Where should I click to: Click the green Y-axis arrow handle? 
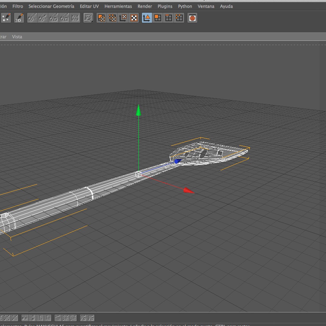(139, 110)
